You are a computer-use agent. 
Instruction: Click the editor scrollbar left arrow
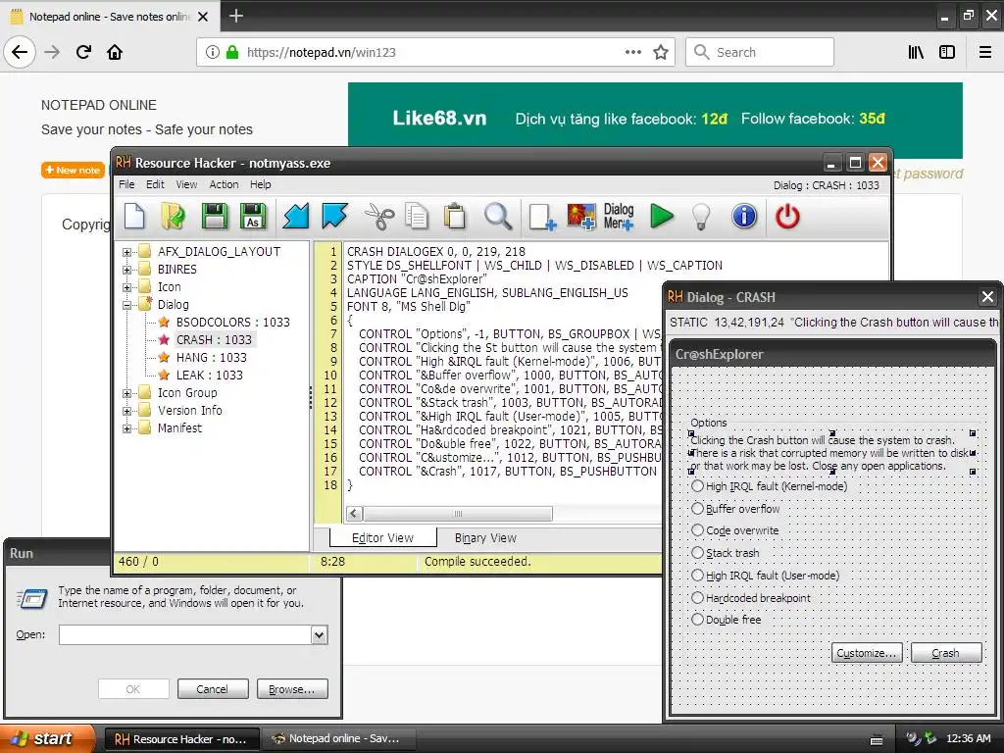(355, 514)
